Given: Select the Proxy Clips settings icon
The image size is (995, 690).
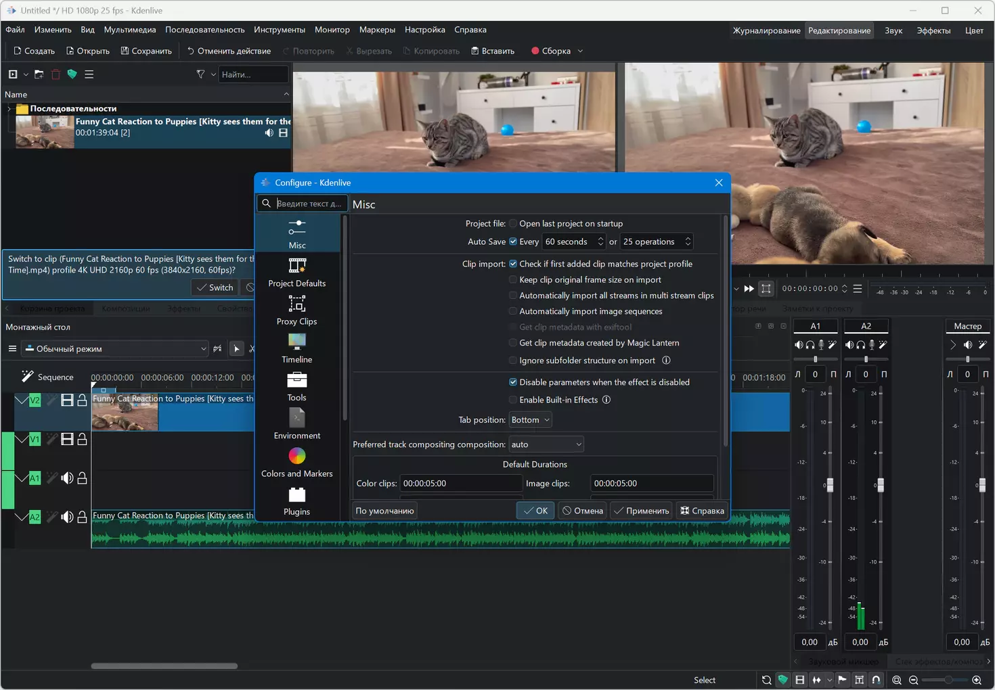Looking at the screenshot, I should 296,304.
